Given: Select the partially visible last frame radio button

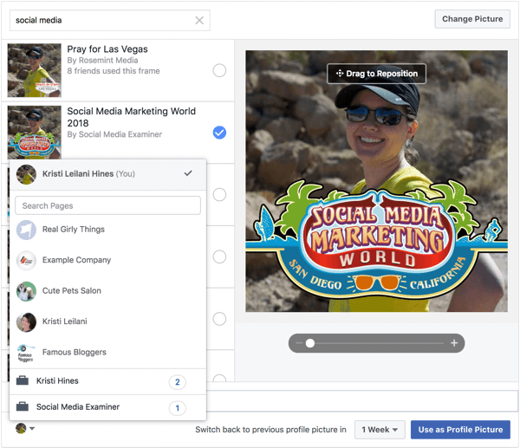Looking at the screenshot, I should click(x=219, y=378).
